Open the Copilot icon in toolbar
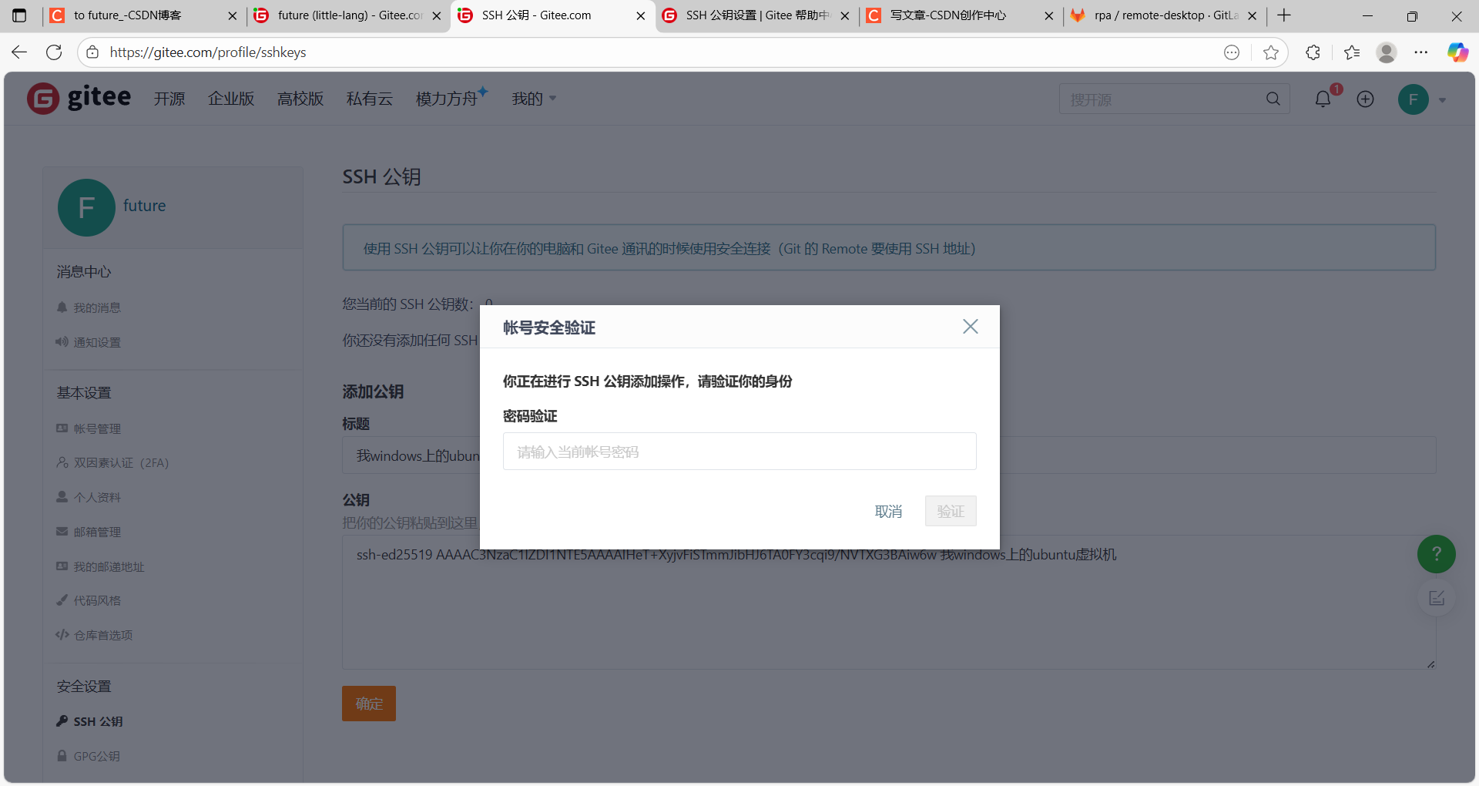This screenshot has width=1479, height=786. tap(1457, 52)
